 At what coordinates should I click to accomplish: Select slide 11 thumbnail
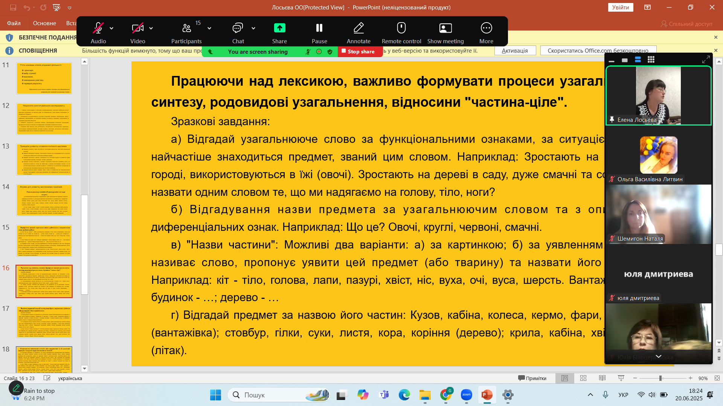point(44,78)
